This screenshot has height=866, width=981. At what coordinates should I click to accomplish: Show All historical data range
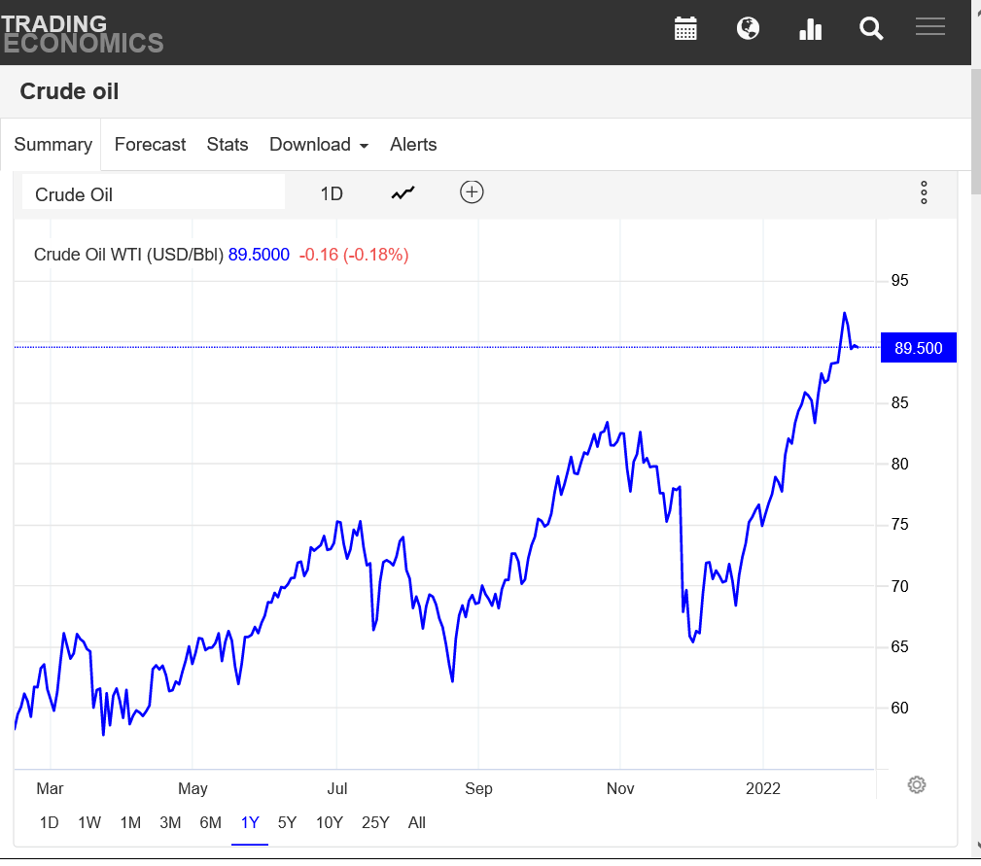(417, 822)
